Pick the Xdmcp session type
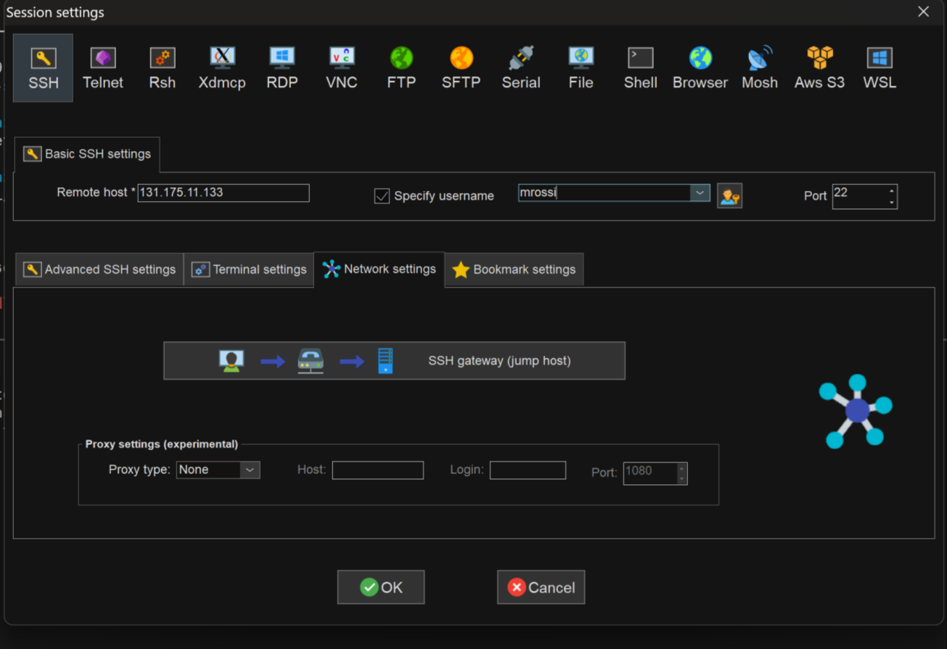947x649 pixels. (222, 68)
